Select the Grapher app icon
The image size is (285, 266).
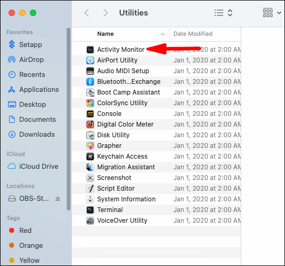pyautogui.click(x=90, y=146)
